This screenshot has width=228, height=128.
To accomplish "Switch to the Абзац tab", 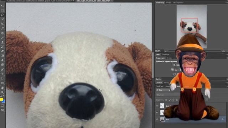I will click(166, 83).
